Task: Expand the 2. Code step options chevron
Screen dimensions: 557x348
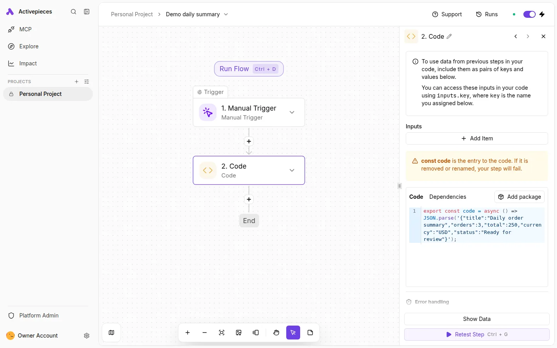Action: (292, 171)
